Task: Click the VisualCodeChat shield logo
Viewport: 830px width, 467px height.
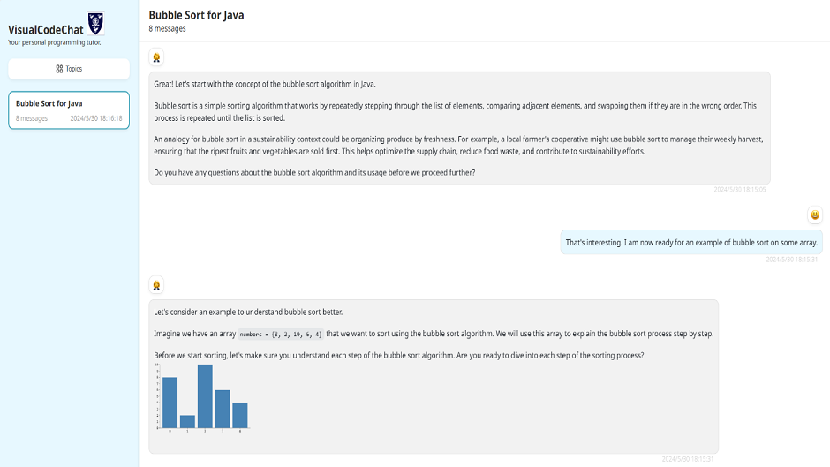Action: (95, 23)
